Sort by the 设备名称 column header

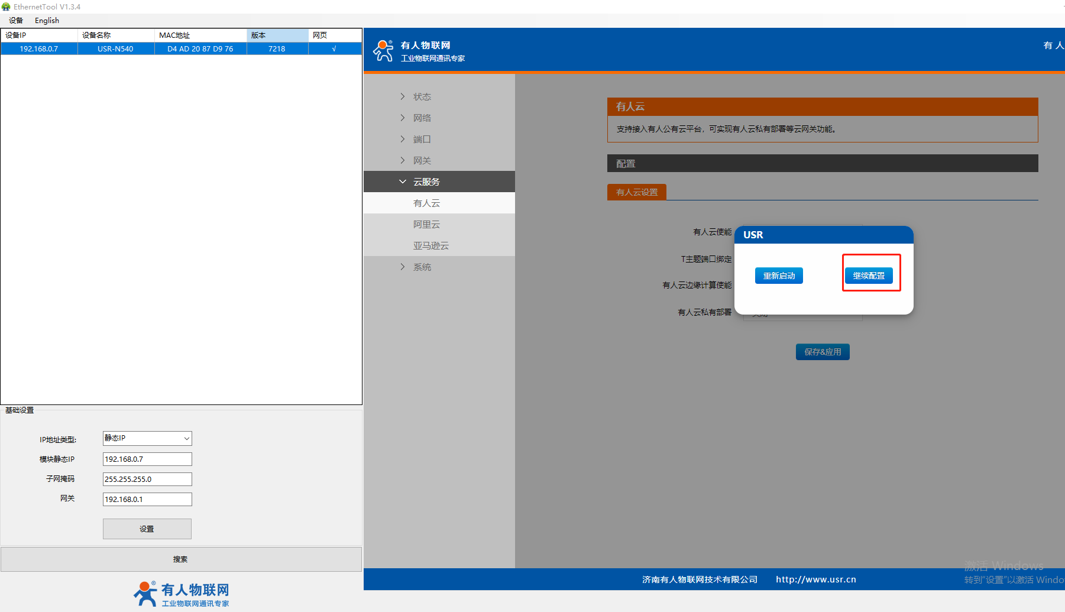pyautogui.click(x=116, y=35)
